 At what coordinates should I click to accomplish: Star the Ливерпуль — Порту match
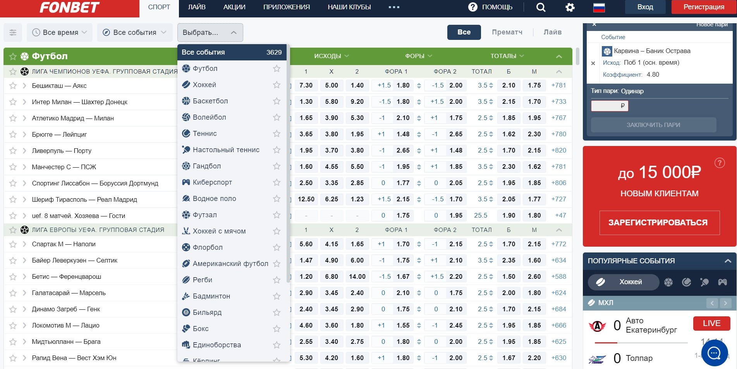[x=13, y=151]
